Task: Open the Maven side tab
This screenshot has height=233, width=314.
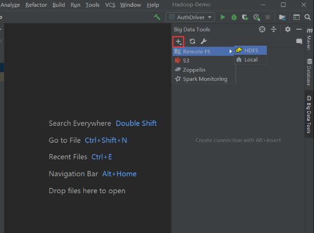Action: coord(309,39)
